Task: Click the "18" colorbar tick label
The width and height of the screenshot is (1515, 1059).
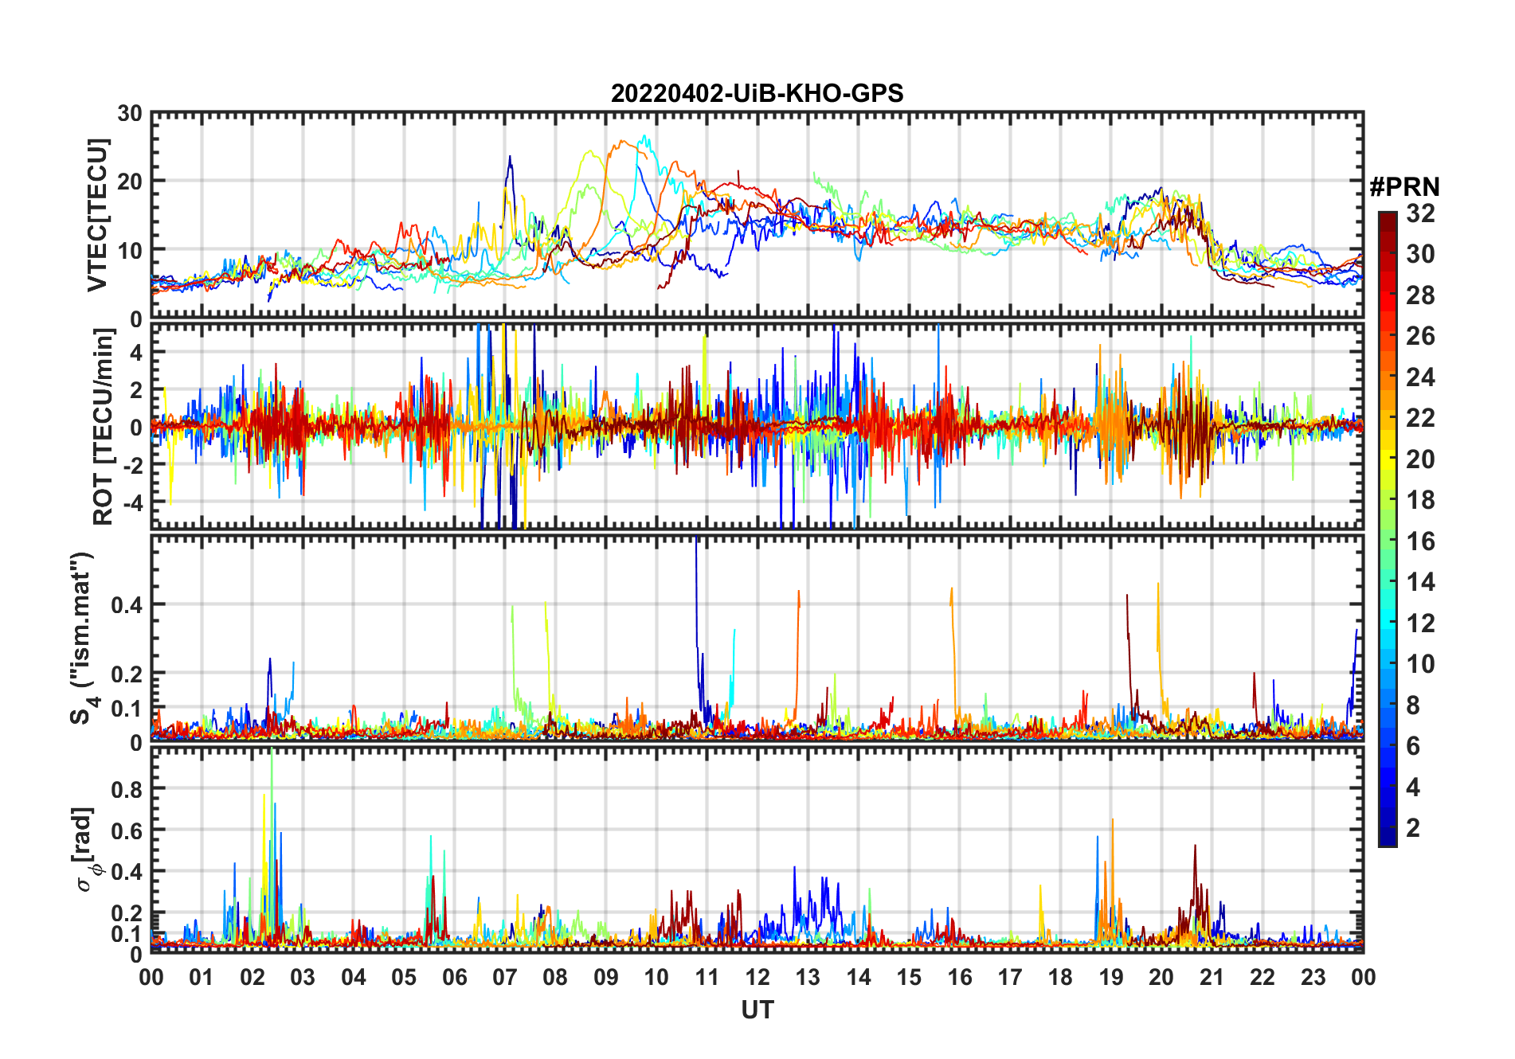Action: click(x=1420, y=500)
